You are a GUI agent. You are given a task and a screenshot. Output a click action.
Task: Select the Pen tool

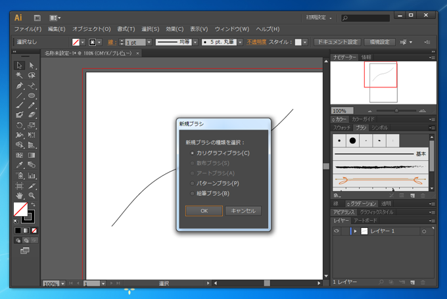point(19,85)
